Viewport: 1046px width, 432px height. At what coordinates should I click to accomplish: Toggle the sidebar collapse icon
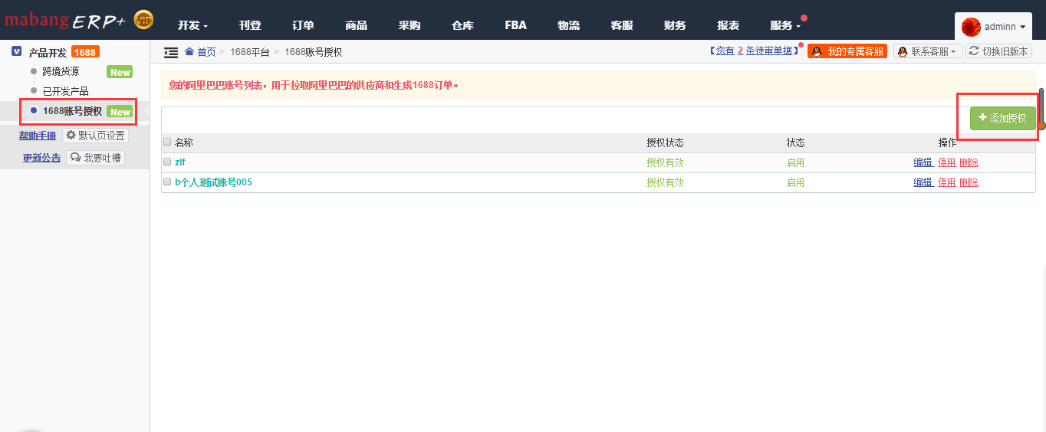(x=171, y=52)
